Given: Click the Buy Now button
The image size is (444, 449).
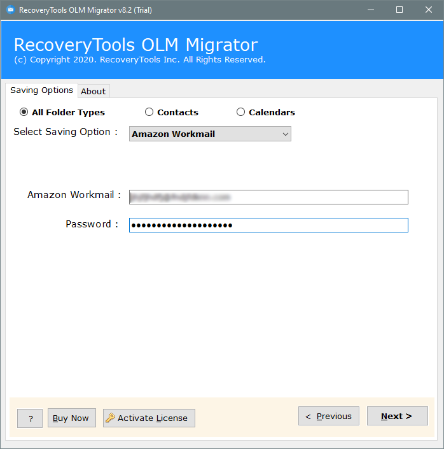Looking at the screenshot, I should pyautogui.click(x=71, y=418).
